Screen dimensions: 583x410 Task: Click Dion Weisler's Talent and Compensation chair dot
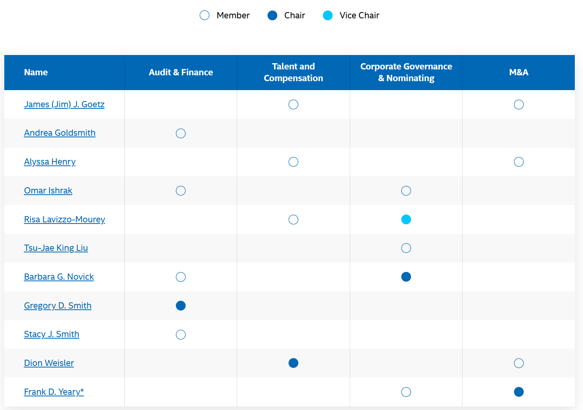click(293, 363)
